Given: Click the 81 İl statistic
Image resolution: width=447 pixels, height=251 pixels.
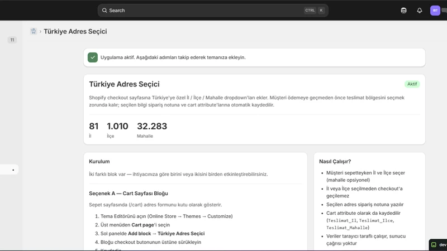Looking at the screenshot, I should (x=93, y=130).
